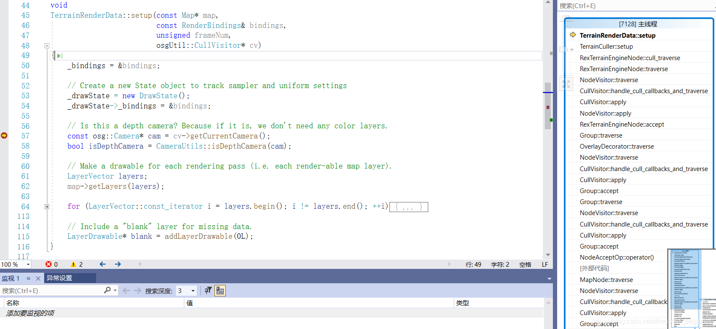Click DrawState type on line 53
The image size is (716, 329).
point(158,96)
